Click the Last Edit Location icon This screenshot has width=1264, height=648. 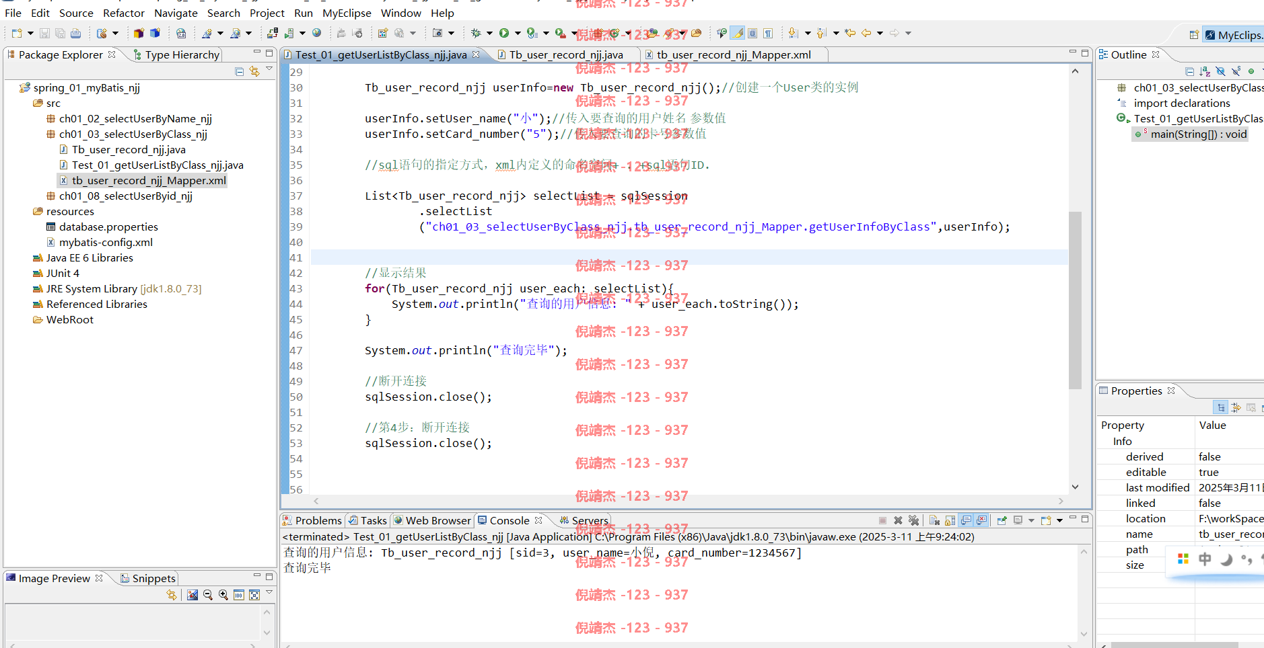[x=850, y=33]
